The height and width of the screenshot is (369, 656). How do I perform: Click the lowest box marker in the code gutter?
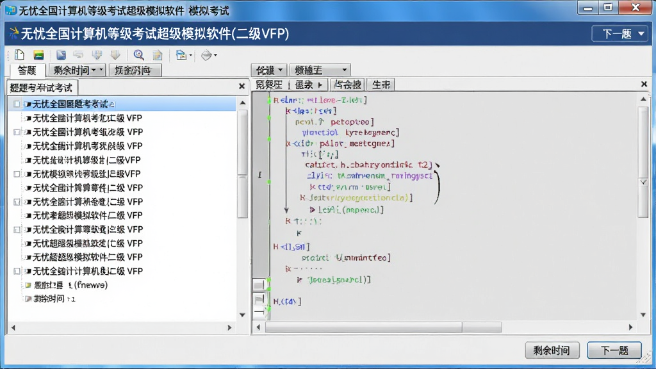click(259, 312)
